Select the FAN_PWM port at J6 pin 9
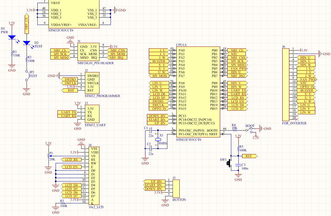The image size is (331, 216). pos(307,79)
